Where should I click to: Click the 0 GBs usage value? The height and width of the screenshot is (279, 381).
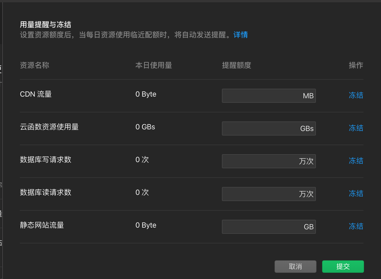[145, 127]
